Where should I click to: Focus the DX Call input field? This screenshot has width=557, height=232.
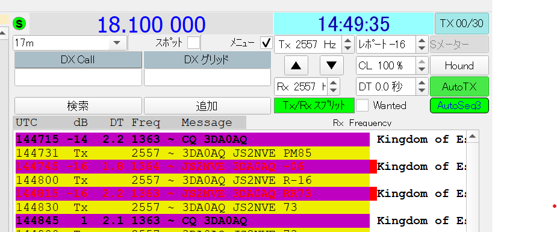click(78, 77)
